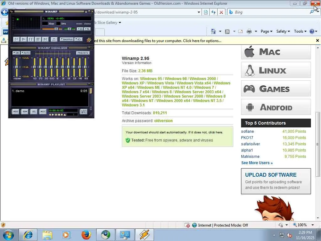Click the RSS feeds icon
The height and width of the screenshot is (241, 321).
click(x=227, y=31)
